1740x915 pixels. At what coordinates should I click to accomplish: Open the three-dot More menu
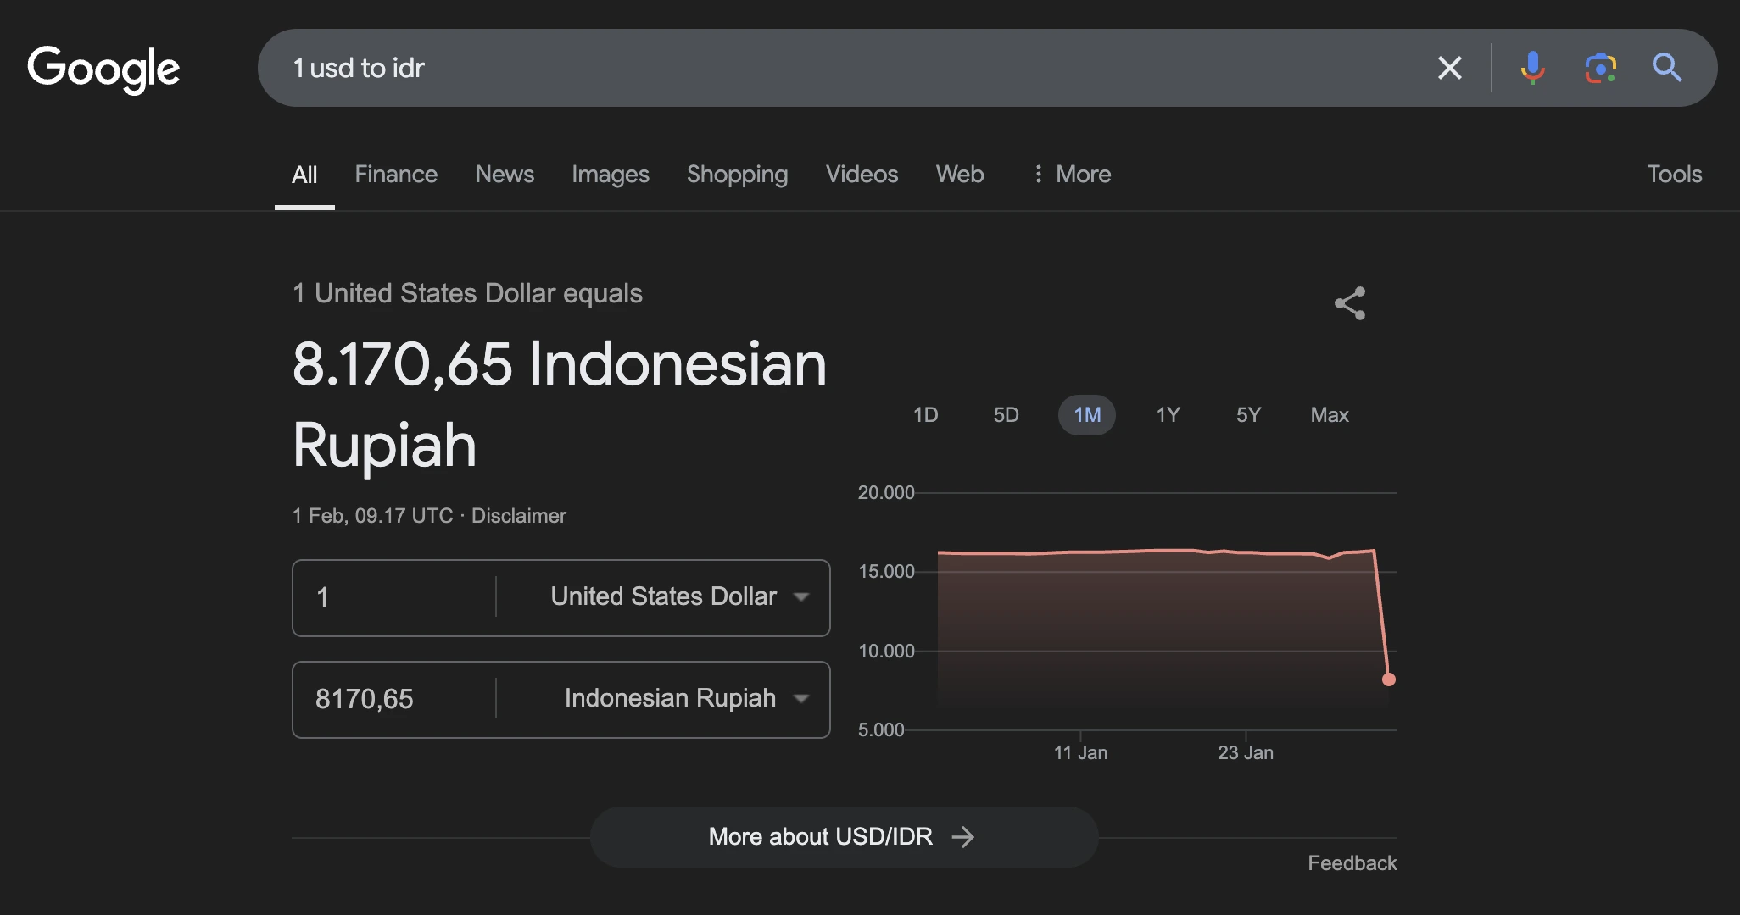tap(1072, 174)
